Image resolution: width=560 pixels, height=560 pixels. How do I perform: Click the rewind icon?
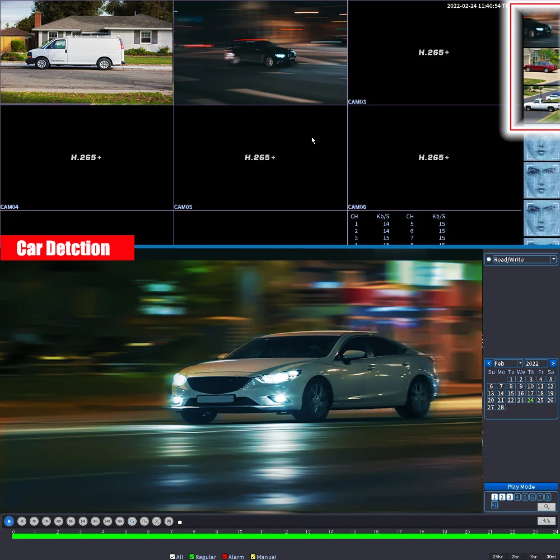[x=58, y=521]
